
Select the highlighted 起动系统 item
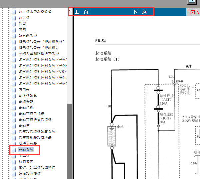pos(26,150)
